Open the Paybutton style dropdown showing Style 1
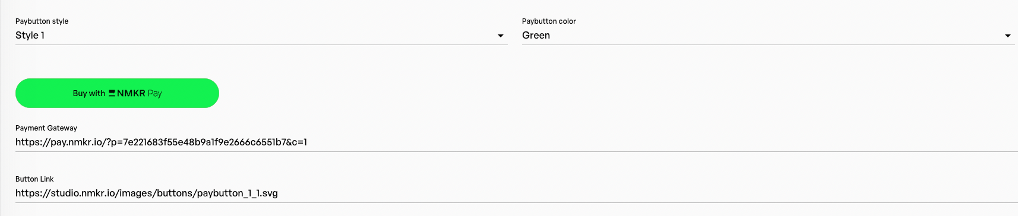This screenshot has width=1018, height=216. pos(261,36)
